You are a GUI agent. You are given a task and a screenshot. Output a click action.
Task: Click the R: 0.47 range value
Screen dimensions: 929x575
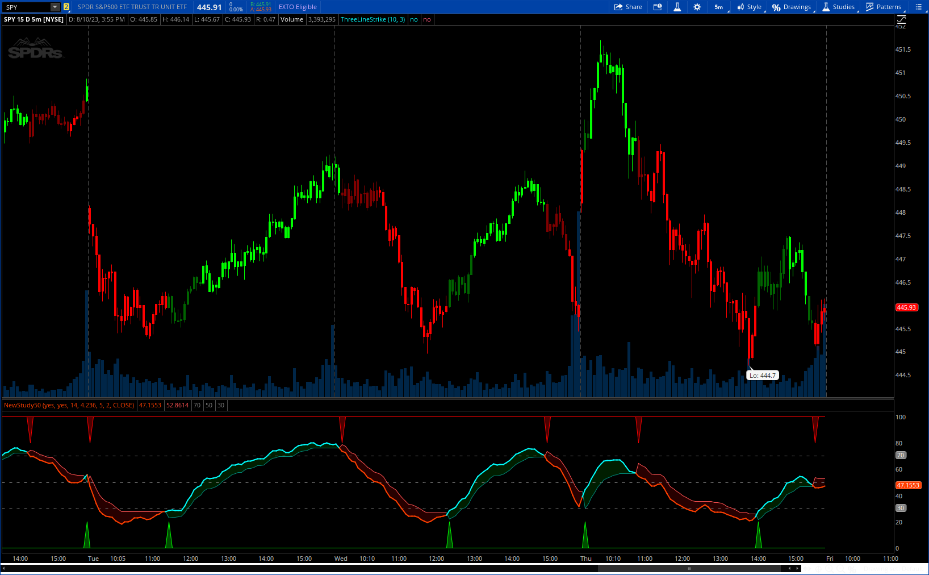pyautogui.click(x=266, y=19)
